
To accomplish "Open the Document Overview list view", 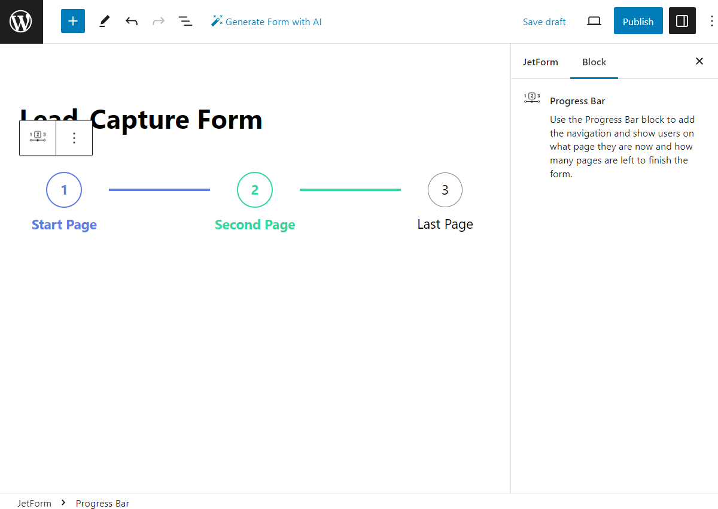I will pos(185,20).
